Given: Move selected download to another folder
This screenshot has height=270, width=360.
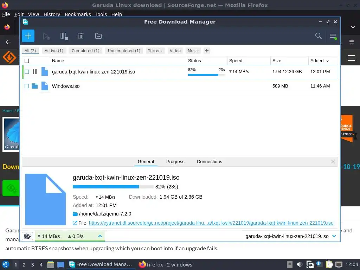Looking at the screenshot, I should [98, 36].
